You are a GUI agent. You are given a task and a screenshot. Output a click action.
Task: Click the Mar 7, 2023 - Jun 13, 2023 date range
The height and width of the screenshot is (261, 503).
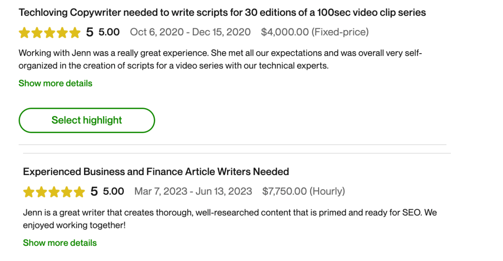coord(193,191)
